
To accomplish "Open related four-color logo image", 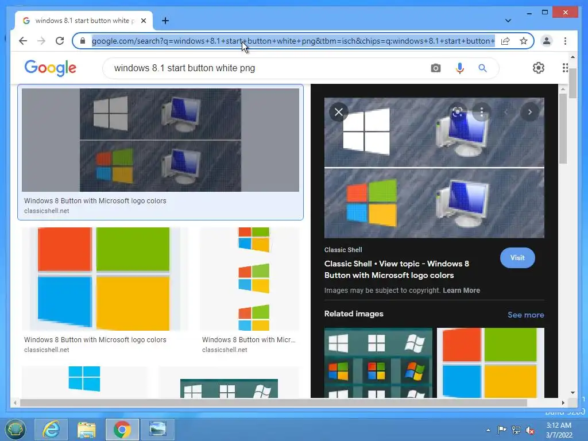I will (490, 363).
